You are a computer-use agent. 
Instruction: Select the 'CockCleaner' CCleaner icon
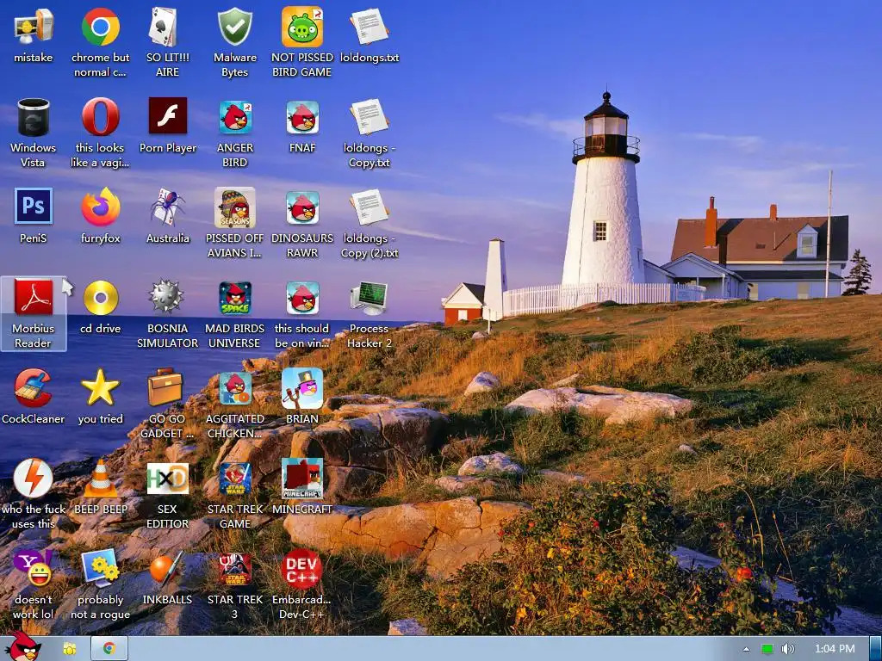coord(34,388)
